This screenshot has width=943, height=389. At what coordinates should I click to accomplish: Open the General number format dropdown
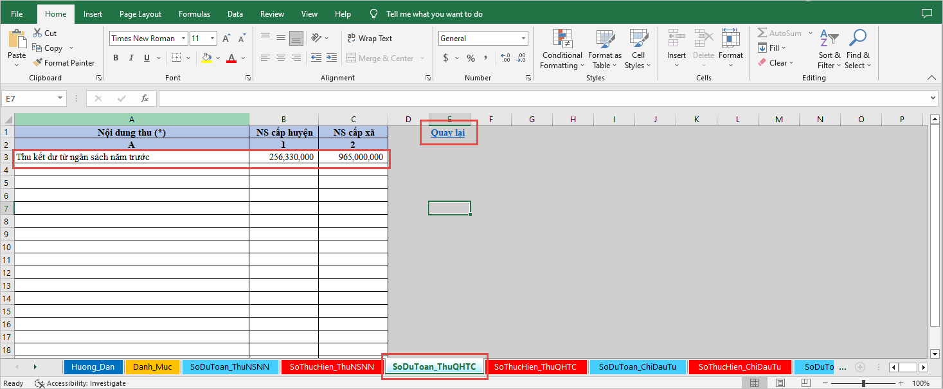point(523,39)
